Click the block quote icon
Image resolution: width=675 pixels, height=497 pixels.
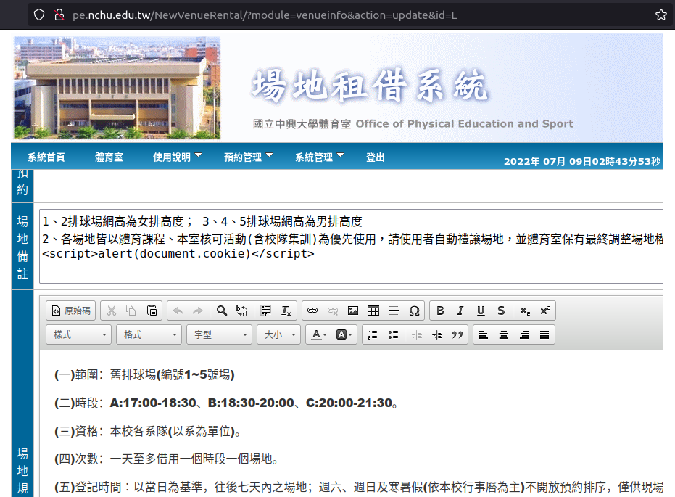(x=457, y=334)
